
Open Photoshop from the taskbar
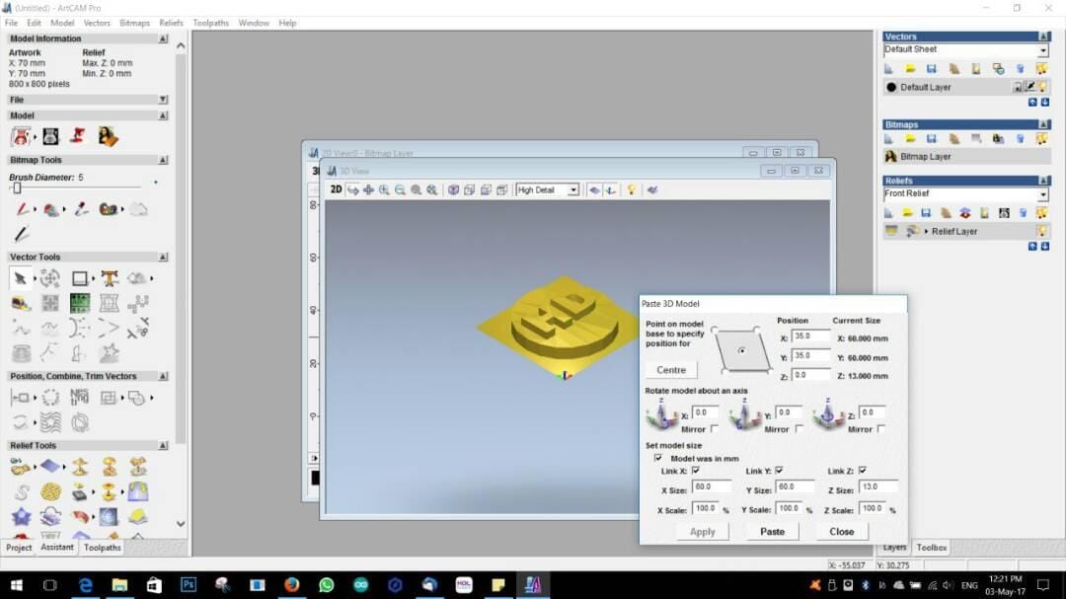point(189,585)
